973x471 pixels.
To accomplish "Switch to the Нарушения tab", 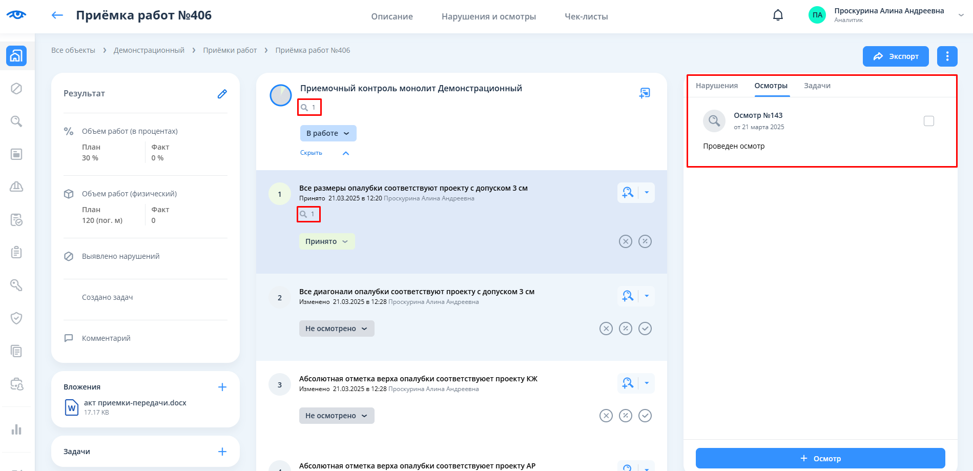I will coord(716,86).
